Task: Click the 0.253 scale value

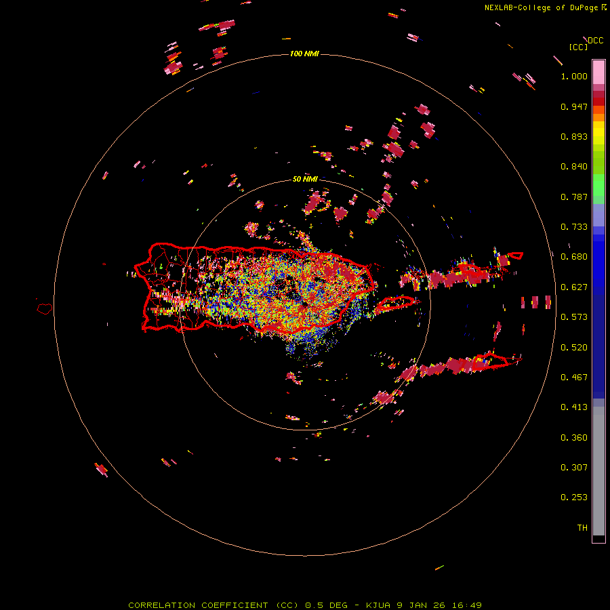Action: click(x=574, y=497)
